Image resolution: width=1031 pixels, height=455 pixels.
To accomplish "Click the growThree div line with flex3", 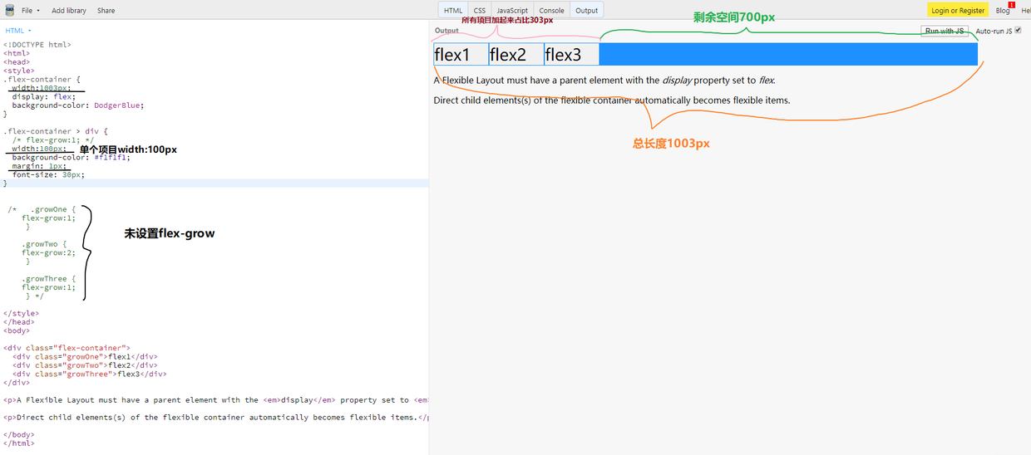I will (89, 374).
